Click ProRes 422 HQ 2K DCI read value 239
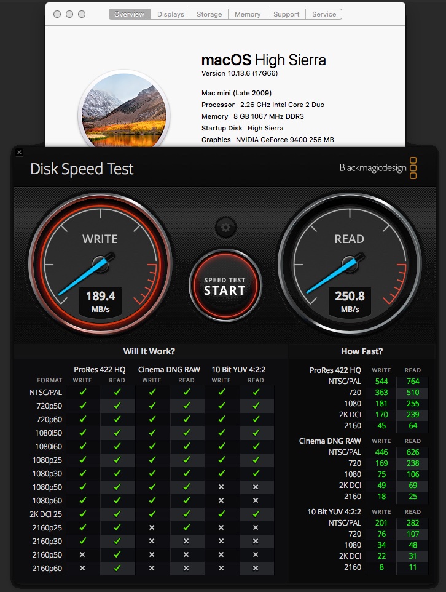The height and width of the screenshot is (592, 446). (413, 415)
